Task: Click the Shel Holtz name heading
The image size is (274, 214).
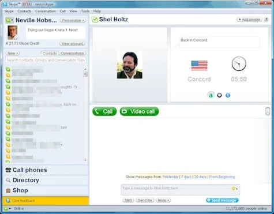Action: [x=114, y=20]
